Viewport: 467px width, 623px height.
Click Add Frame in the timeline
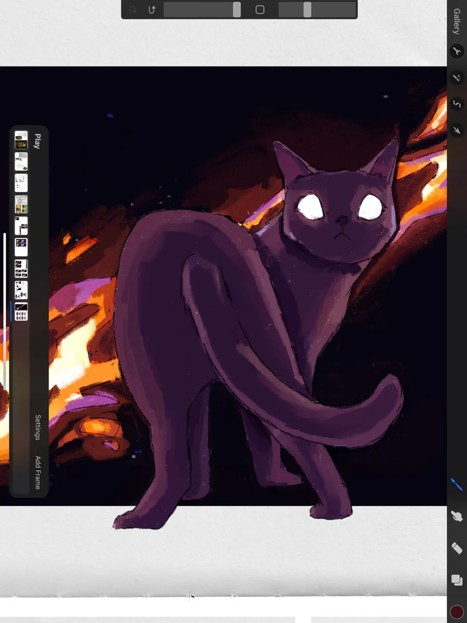[x=37, y=473]
